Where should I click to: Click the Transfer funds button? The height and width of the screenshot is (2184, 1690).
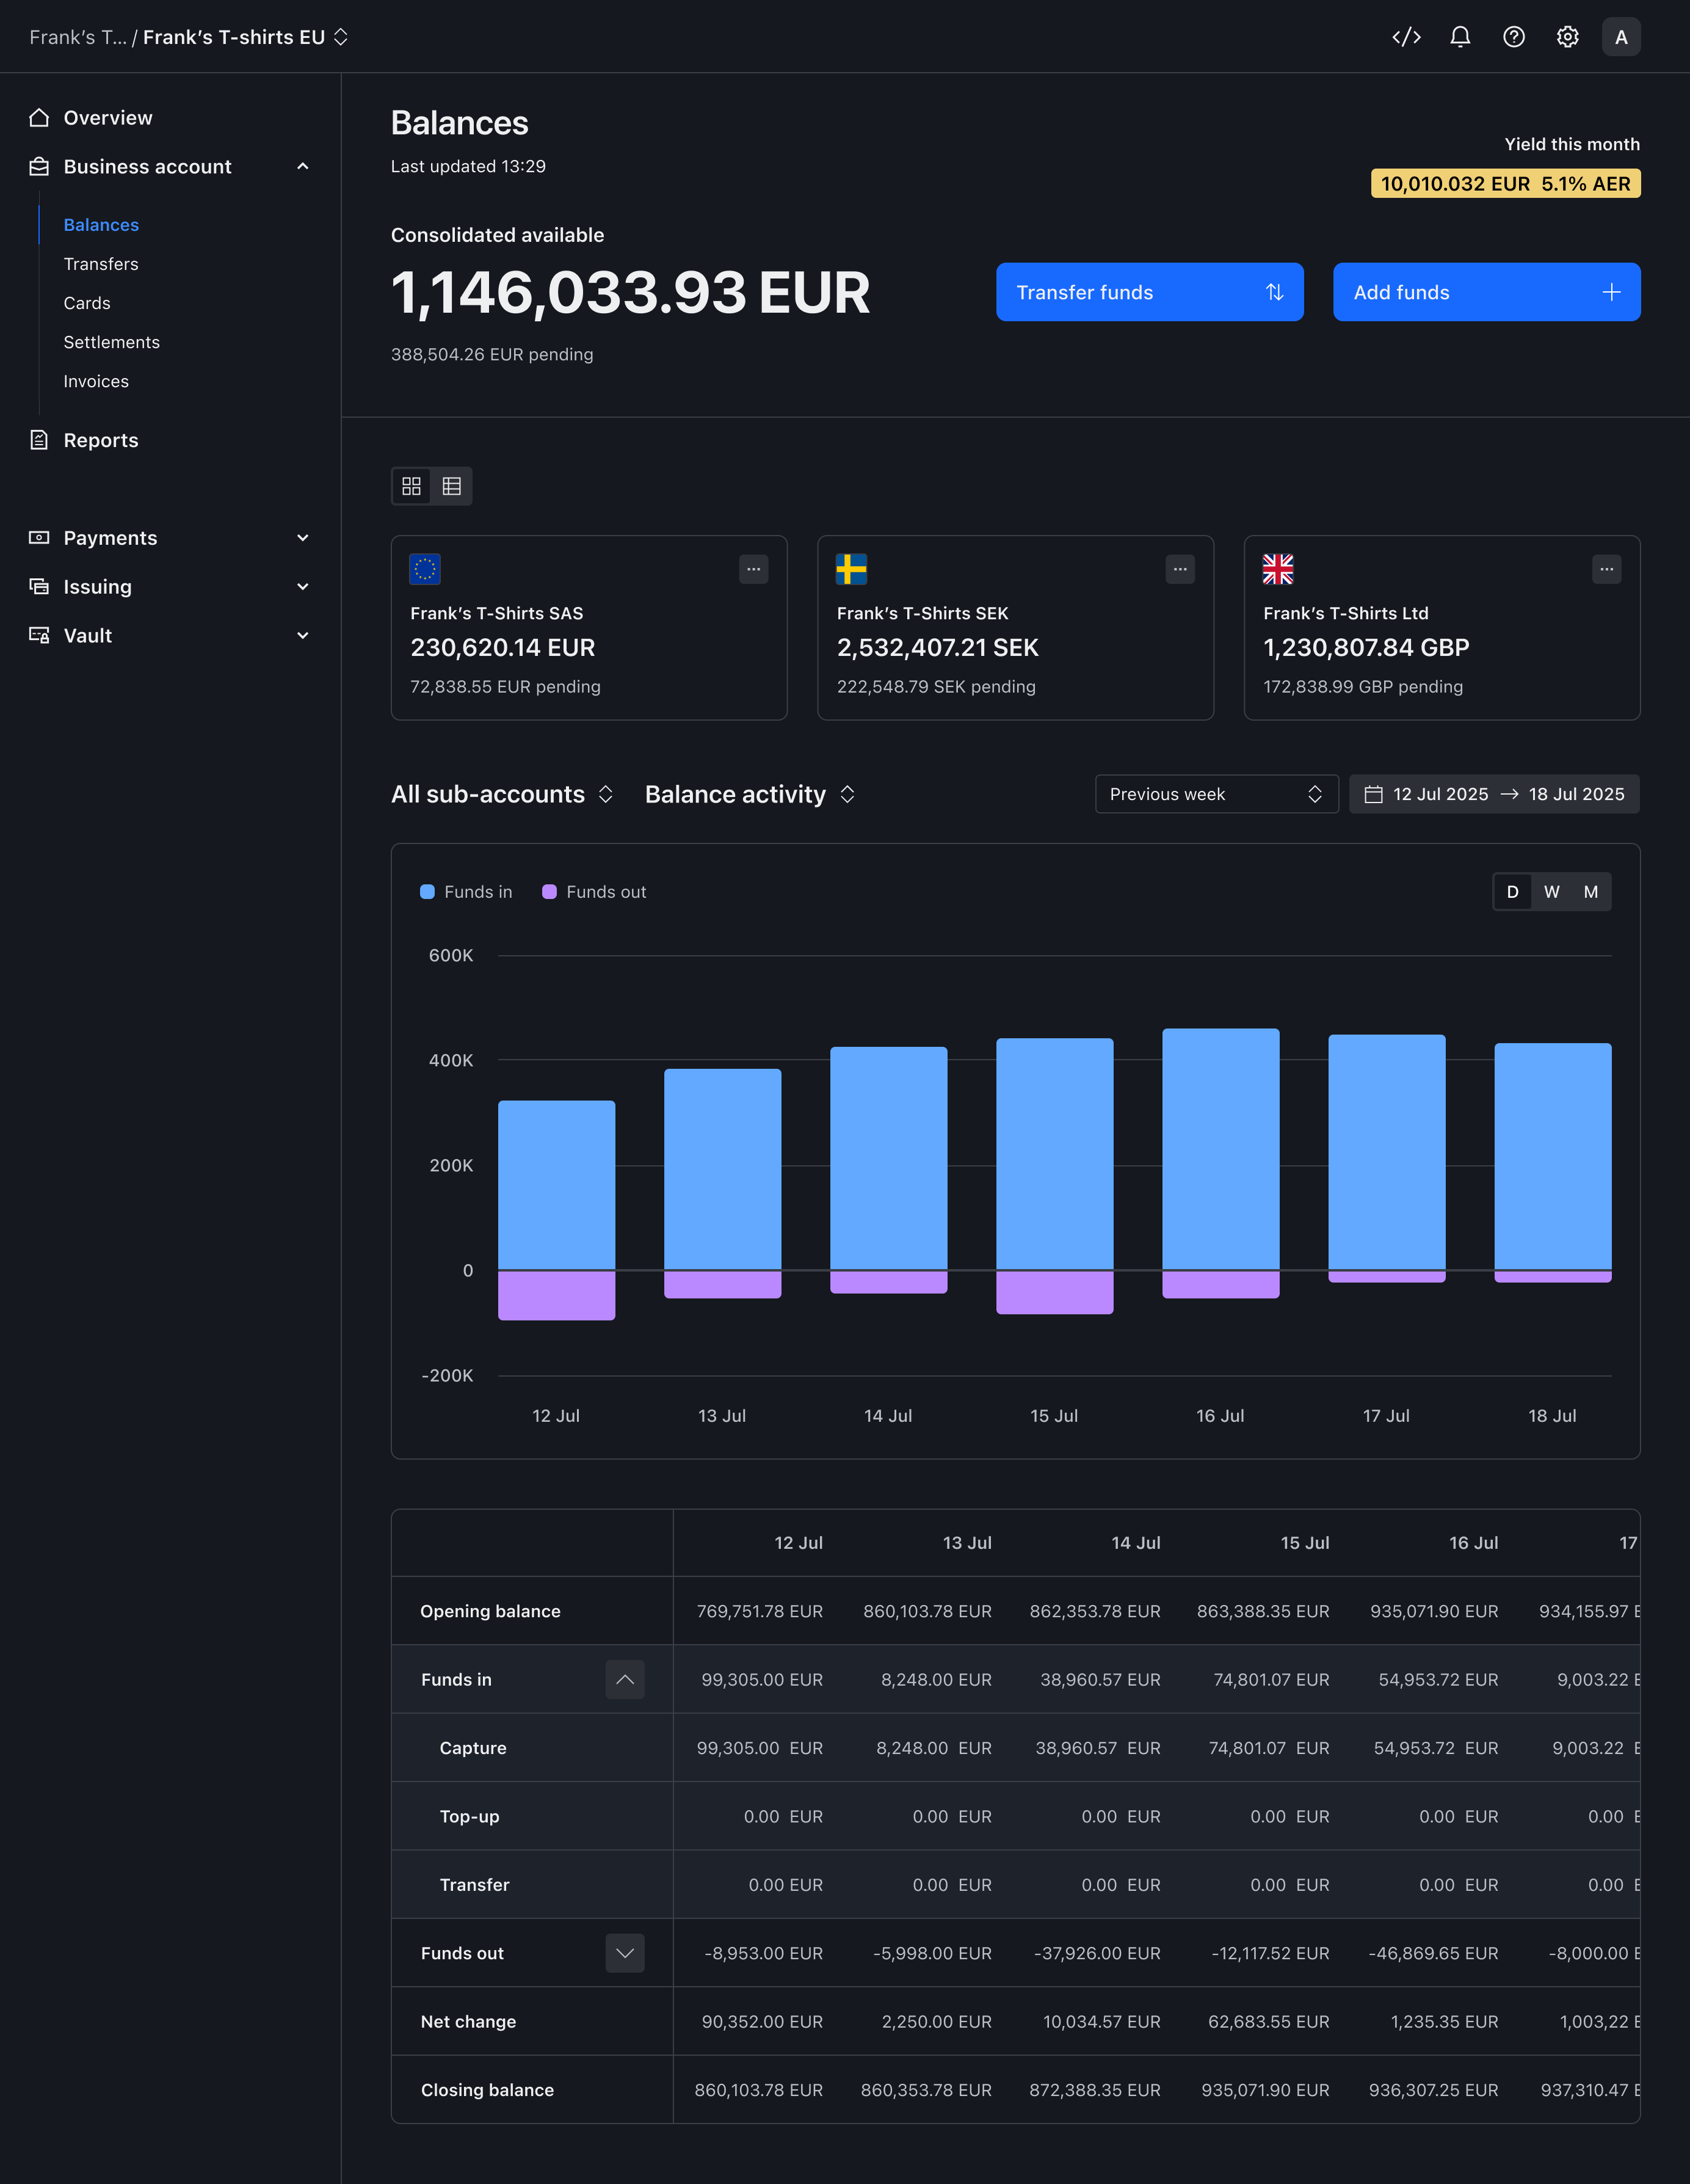coord(1149,292)
